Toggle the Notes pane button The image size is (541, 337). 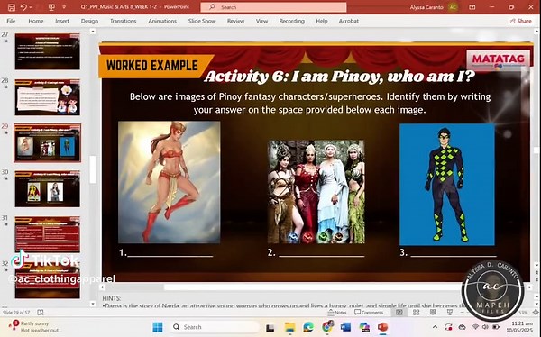coord(337,312)
